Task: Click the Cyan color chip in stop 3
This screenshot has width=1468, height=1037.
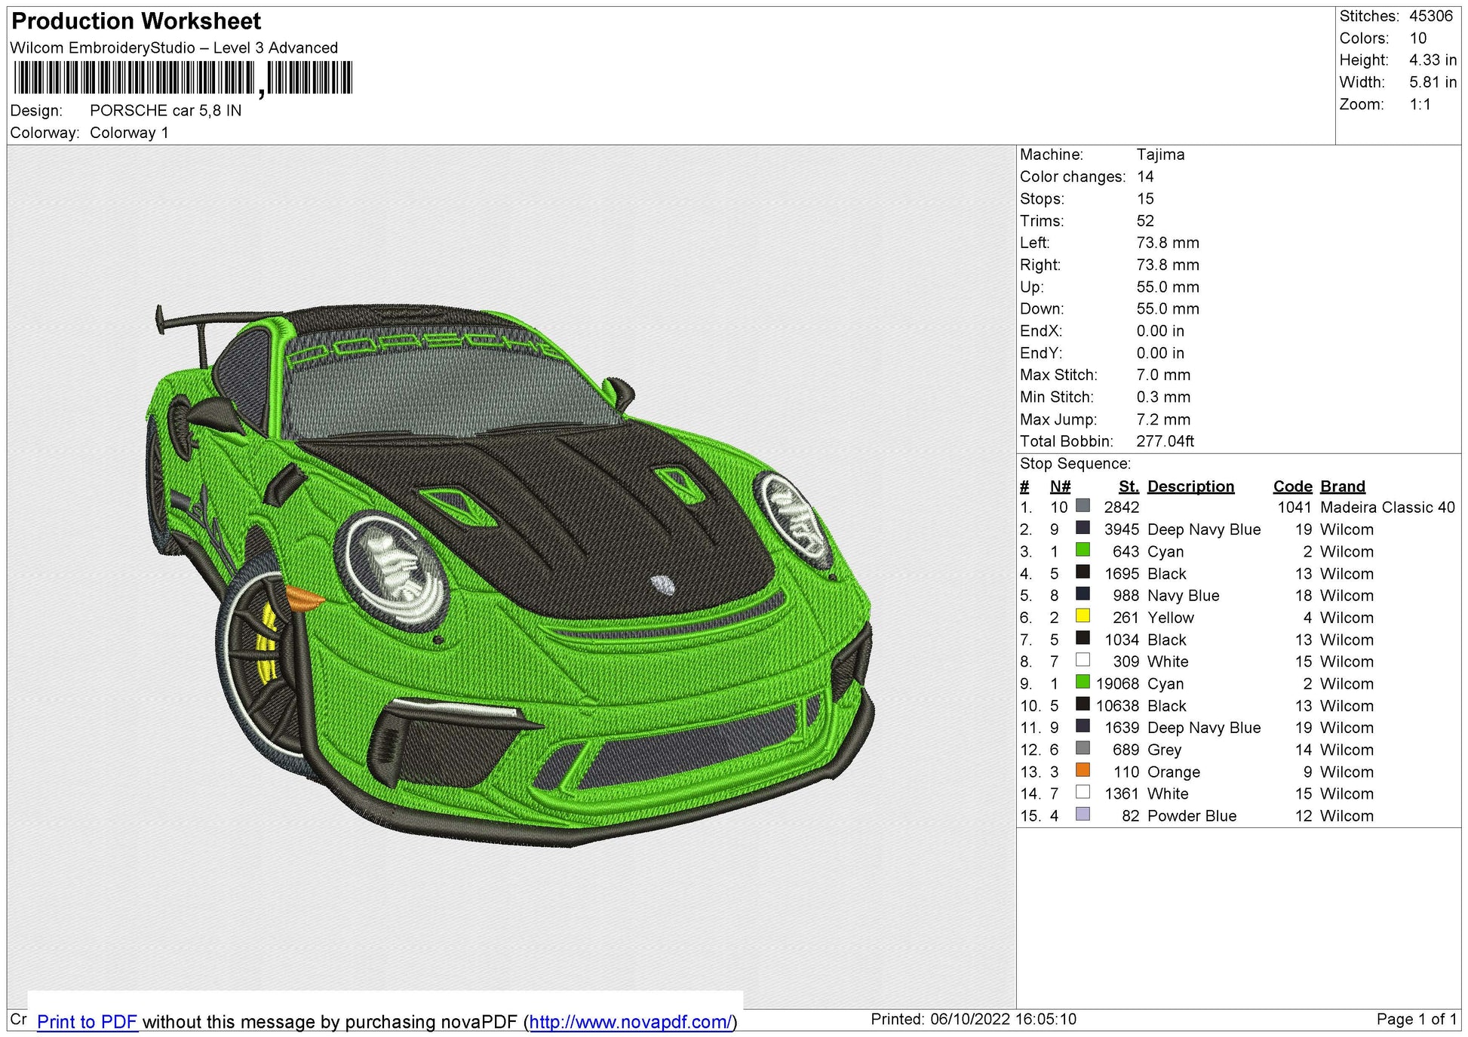Action: (1083, 551)
